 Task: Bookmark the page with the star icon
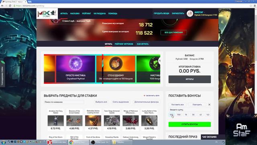251,6
